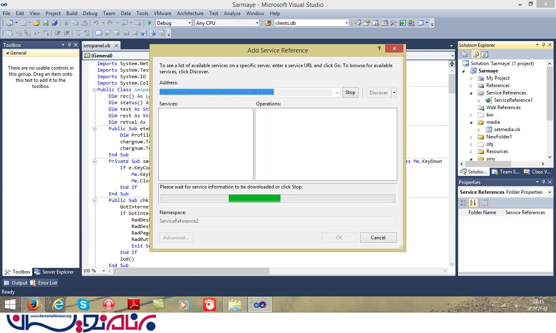Image resolution: width=556 pixels, height=333 pixels.
Task: Open Firefox from the taskbar
Action: pyautogui.click(x=33, y=305)
